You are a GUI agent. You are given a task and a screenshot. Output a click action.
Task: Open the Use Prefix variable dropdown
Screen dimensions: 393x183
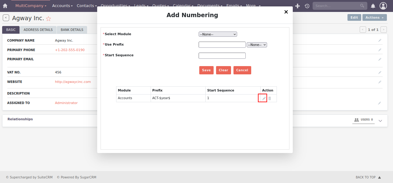257,45
